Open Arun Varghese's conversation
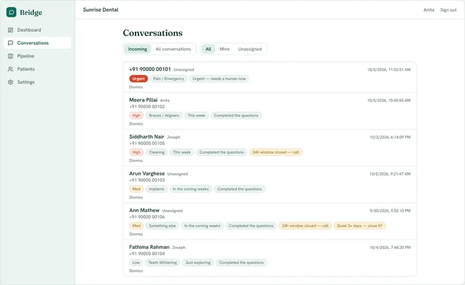Viewport: 465px width, 285px height. (270, 185)
